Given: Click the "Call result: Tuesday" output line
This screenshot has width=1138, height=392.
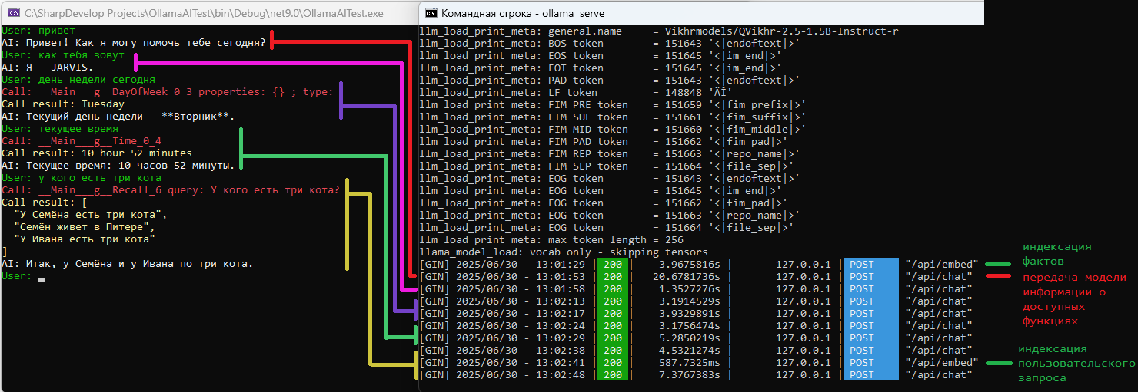Looking at the screenshot, I should (63, 104).
